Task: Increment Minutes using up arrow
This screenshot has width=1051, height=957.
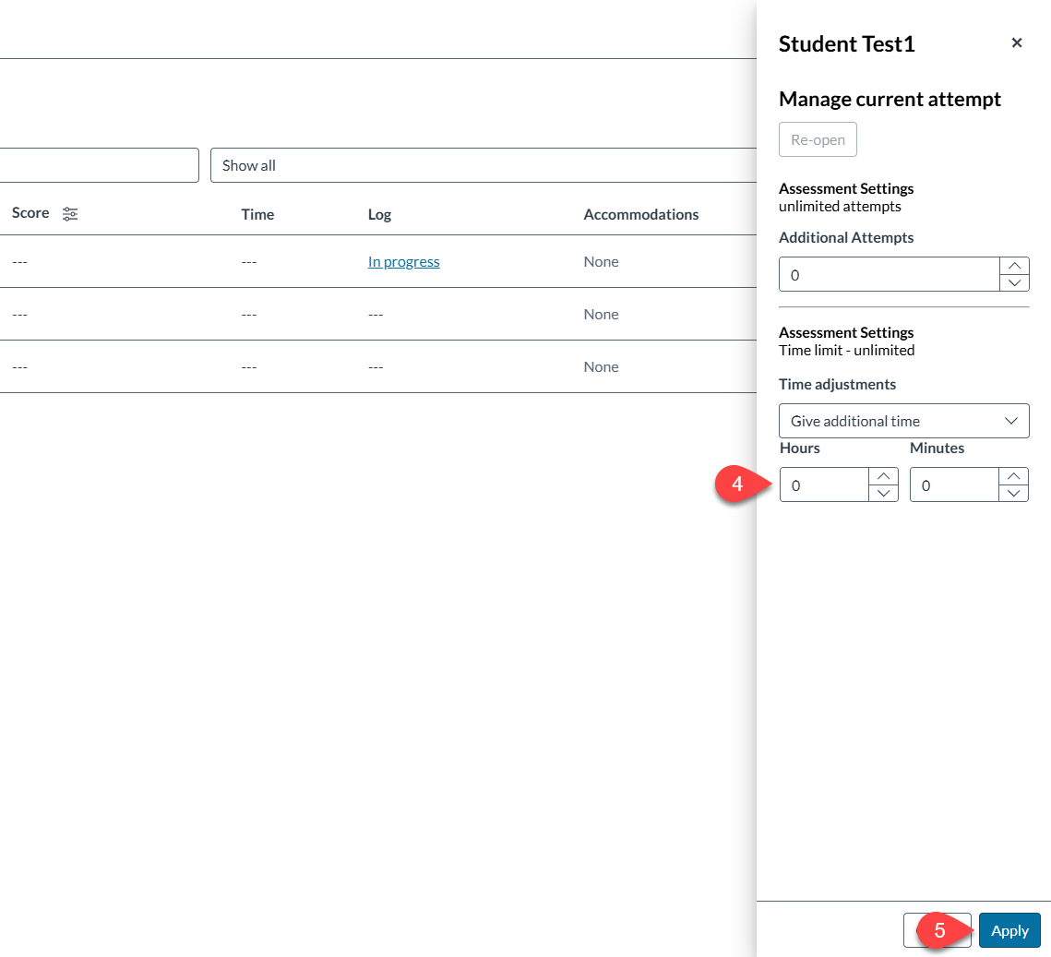Action: (1013, 476)
